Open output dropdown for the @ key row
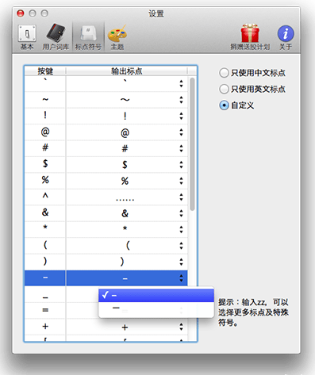 tap(181, 132)
